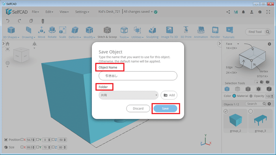
Task: Click the Discard button
Action: point(138,109)
